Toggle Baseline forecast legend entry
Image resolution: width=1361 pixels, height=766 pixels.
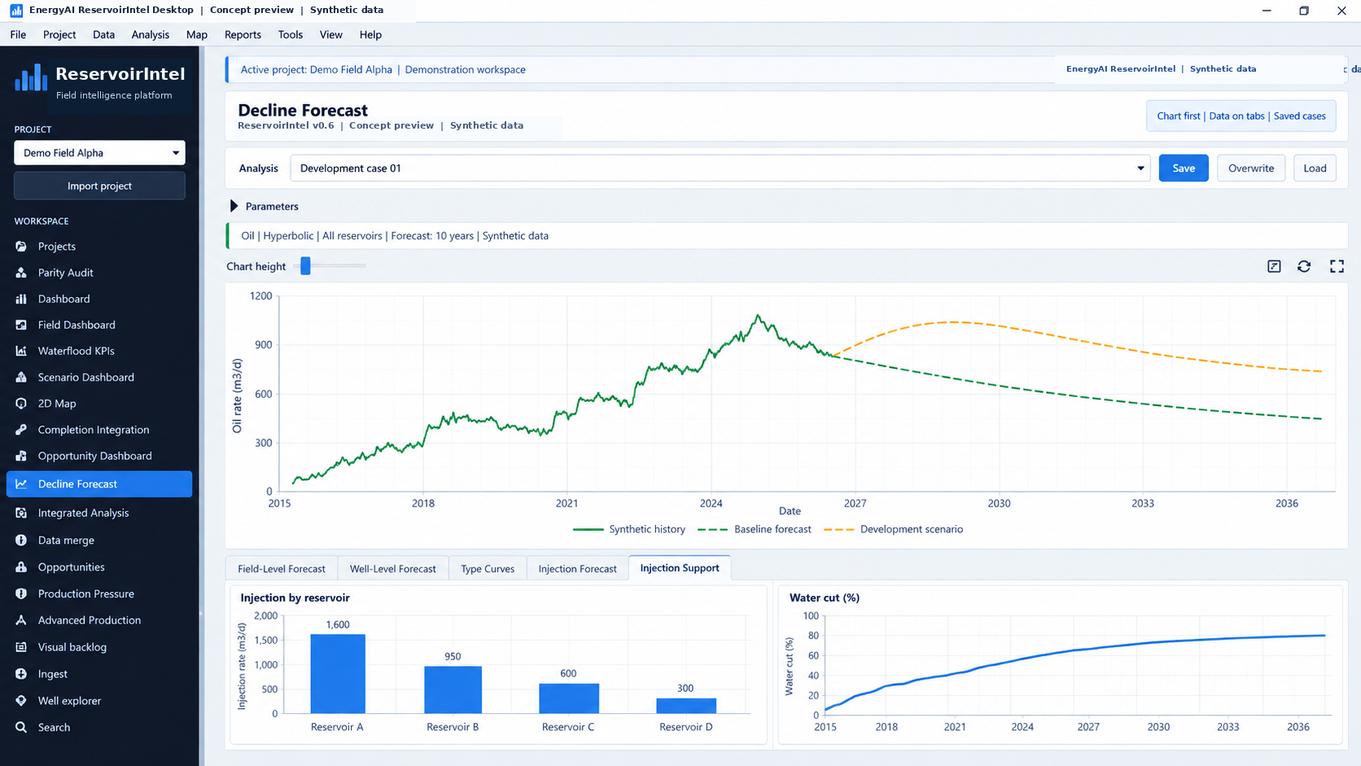click(x=755, y=529)
